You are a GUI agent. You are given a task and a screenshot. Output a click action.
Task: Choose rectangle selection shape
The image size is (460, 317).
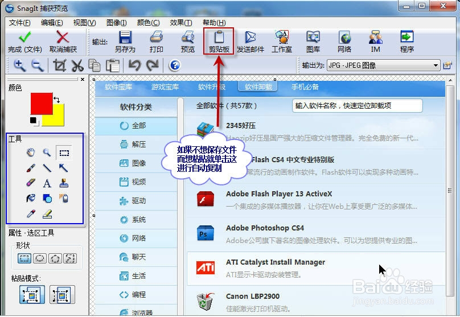tap(24, 258)
